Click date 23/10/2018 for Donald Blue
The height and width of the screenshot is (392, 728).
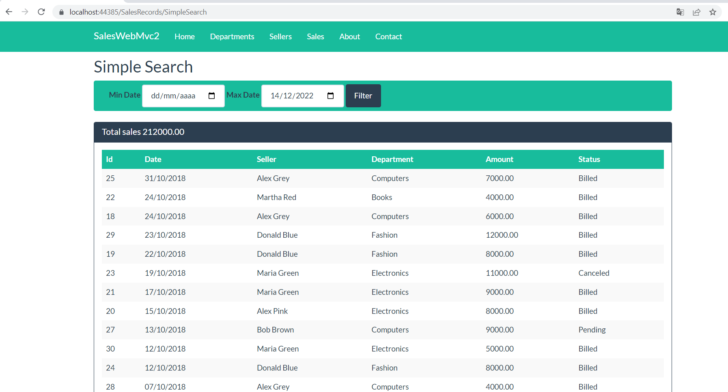click(x=165, y=235)
